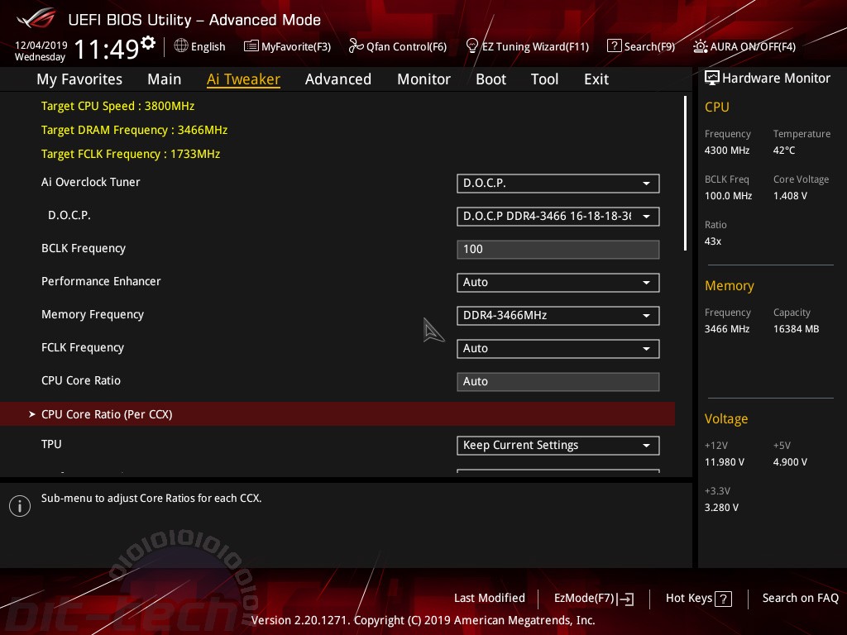Click the MyFavorite list icon
The width and height of the screenshot is (847, 635).
tap(251, 46)
